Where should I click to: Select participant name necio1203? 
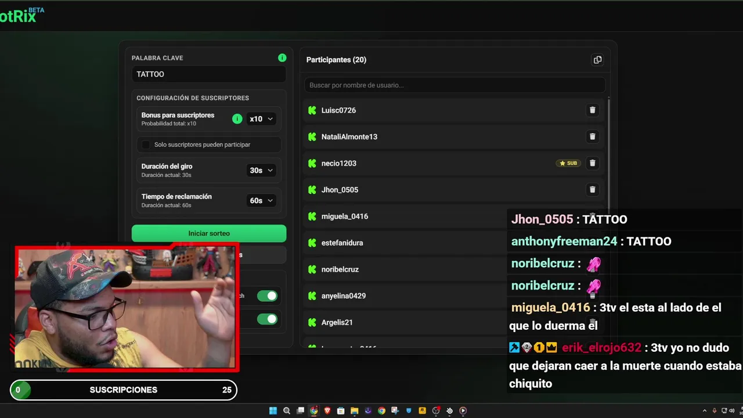(x=339, y=163)
